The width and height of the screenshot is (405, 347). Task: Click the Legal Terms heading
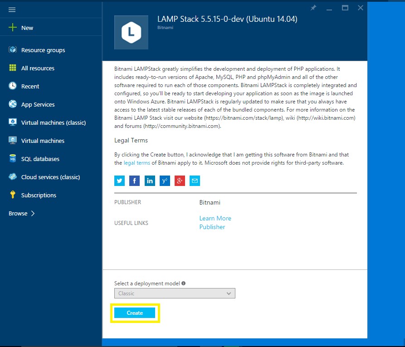click(131, 140)
